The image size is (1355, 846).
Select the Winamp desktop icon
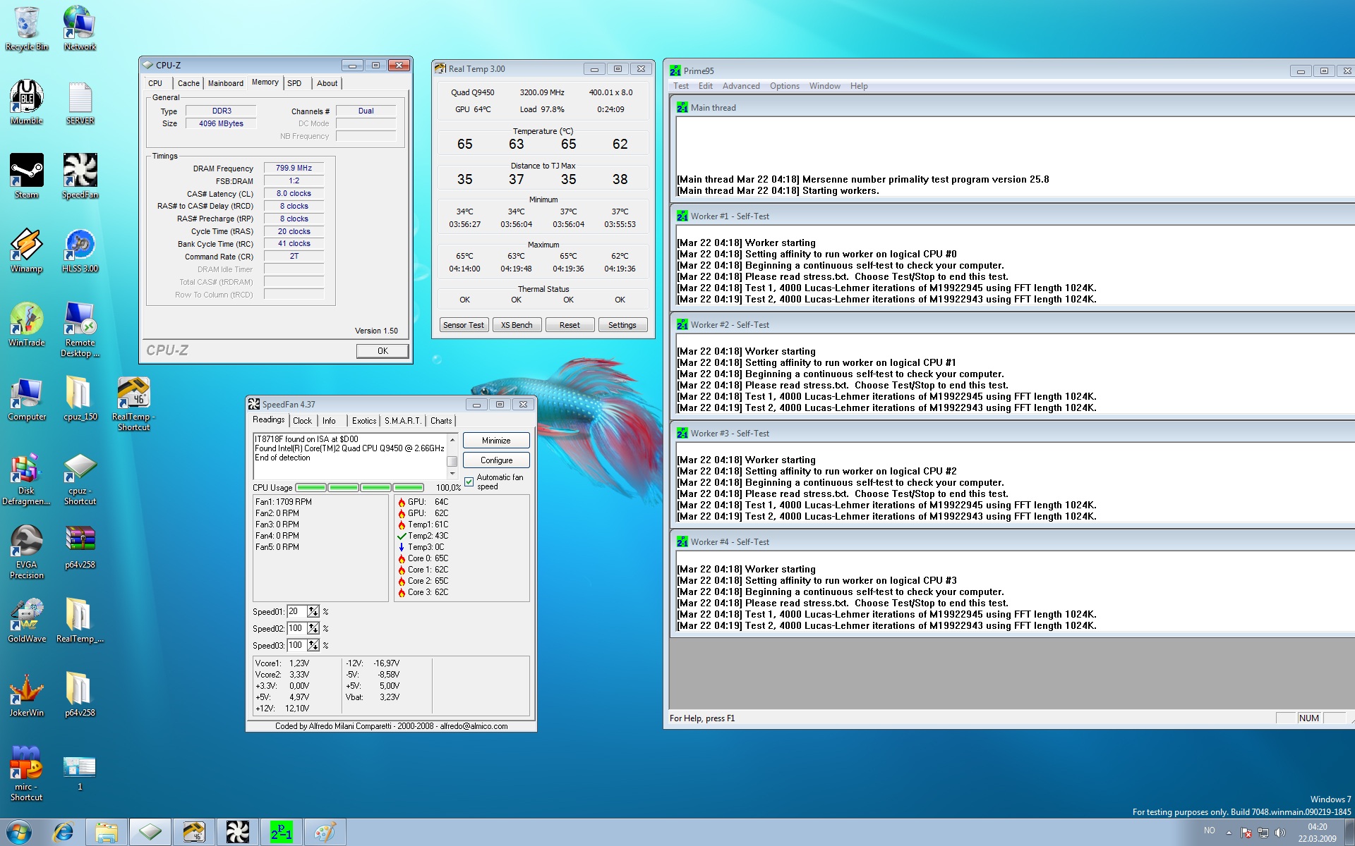[x=27, y=250]
